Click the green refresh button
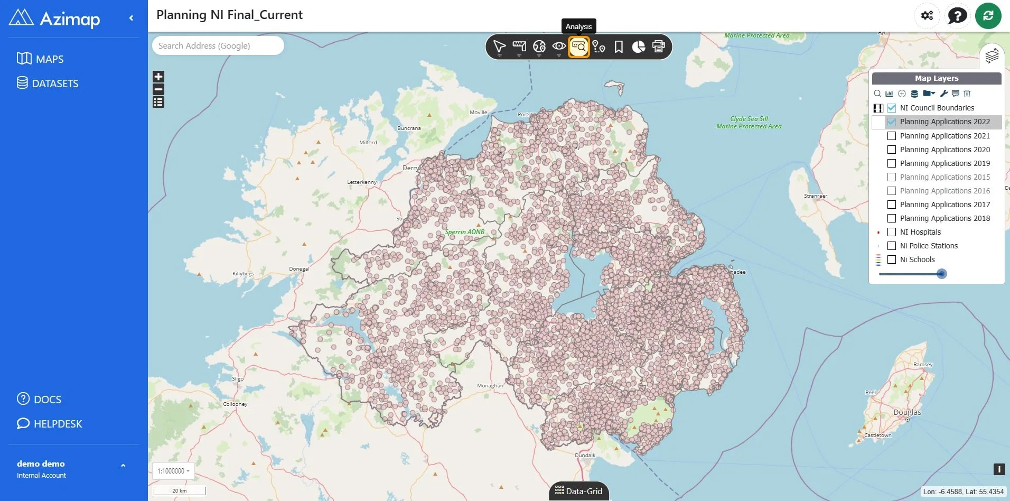Viewport: 1010px width, 501px height. [988, 15]
